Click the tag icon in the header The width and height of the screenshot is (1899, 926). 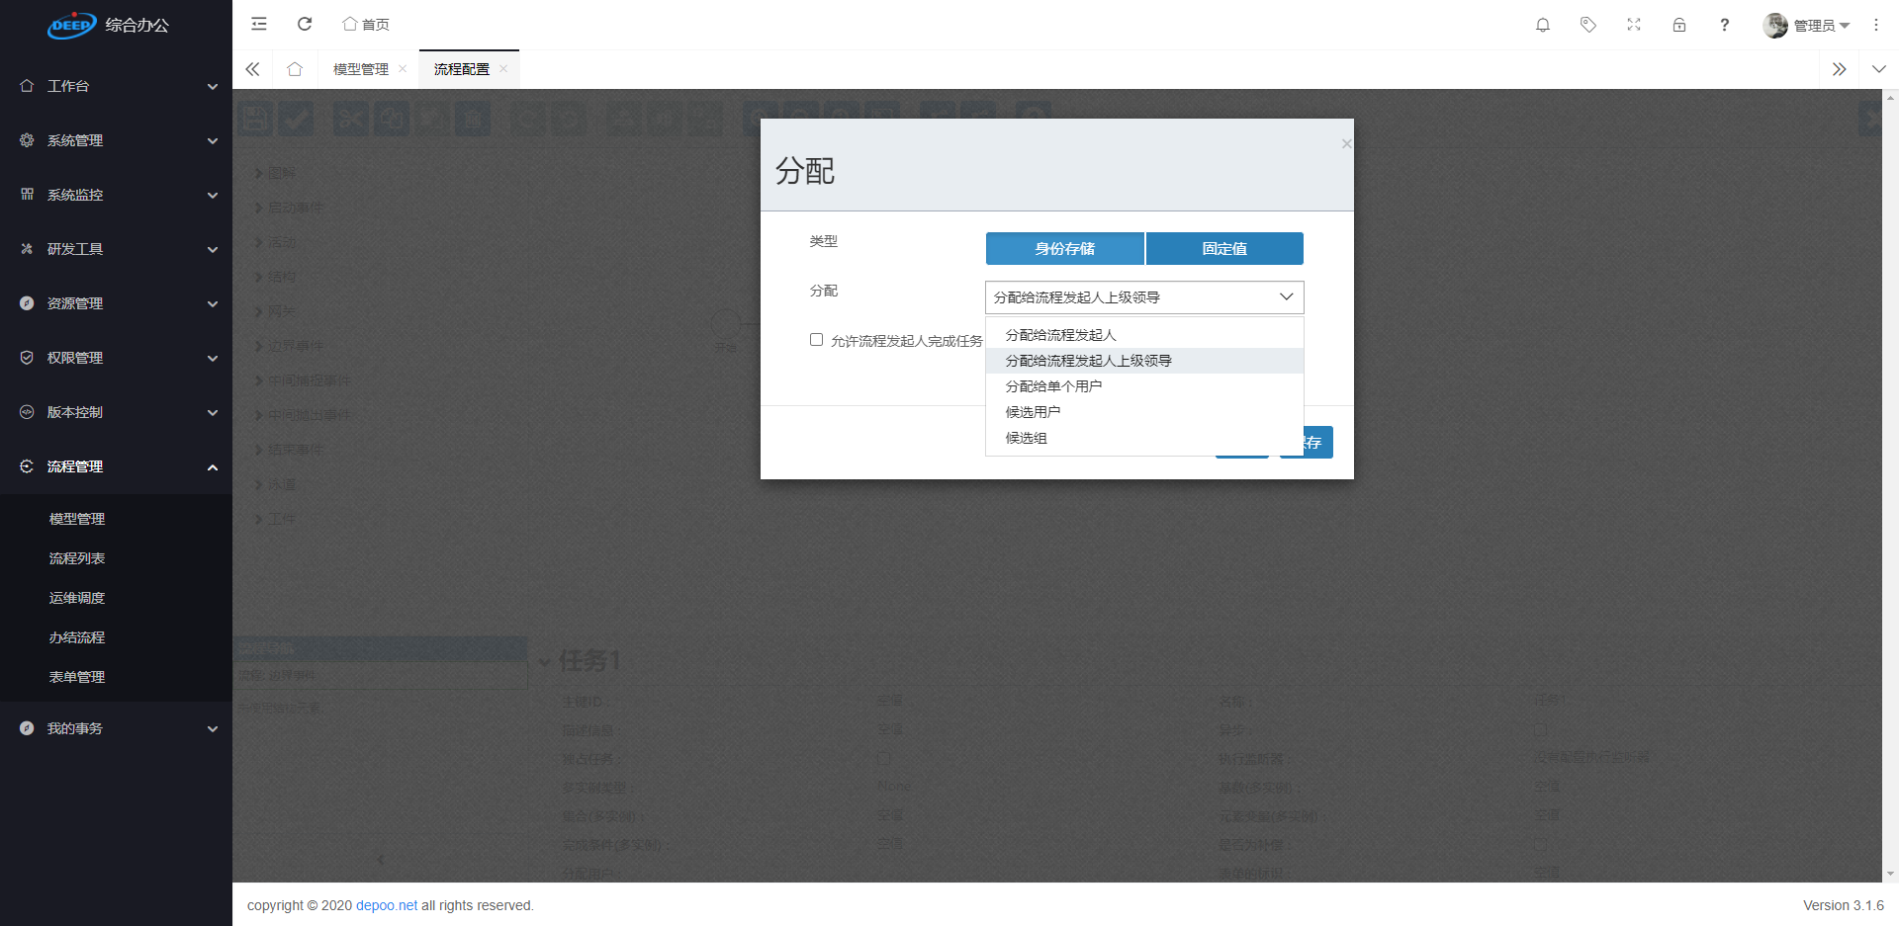pos(1587,25)
